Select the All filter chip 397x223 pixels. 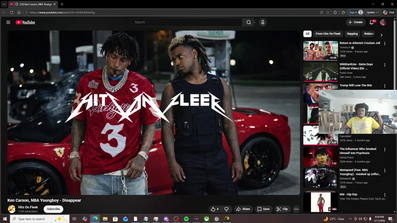[307, 34]
